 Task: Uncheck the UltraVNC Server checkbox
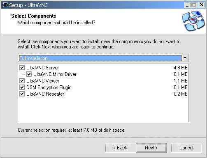tap(22, 68)
